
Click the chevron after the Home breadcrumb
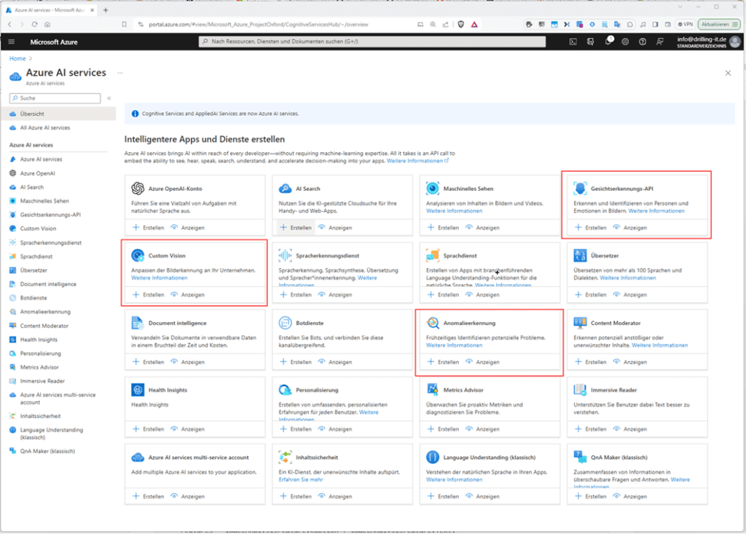[31, 58]
